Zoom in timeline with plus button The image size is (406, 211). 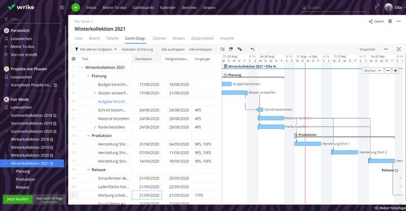[395, 70]
